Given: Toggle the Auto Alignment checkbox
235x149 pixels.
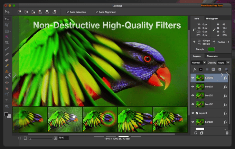Looking at the screenshot, I should [97, 12].
